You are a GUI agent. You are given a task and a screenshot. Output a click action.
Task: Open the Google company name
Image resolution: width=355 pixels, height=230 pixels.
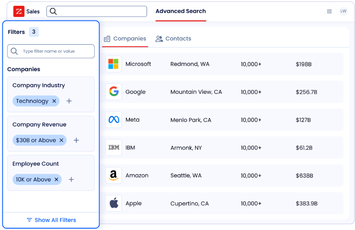tap(135, 92)
